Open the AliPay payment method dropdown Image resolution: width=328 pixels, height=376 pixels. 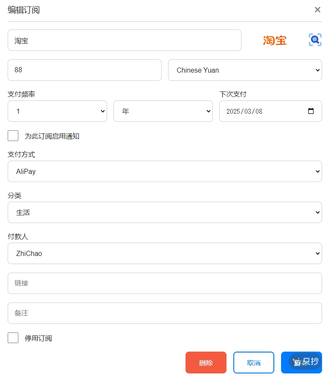(165, 171)
